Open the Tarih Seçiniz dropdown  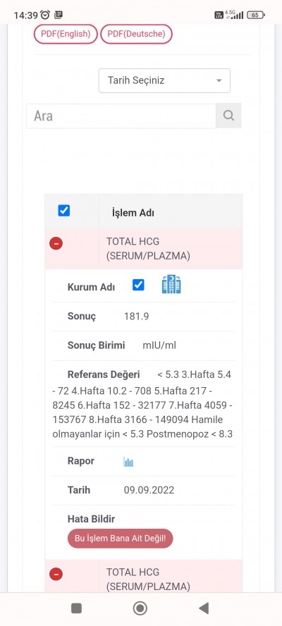[164, 80]
